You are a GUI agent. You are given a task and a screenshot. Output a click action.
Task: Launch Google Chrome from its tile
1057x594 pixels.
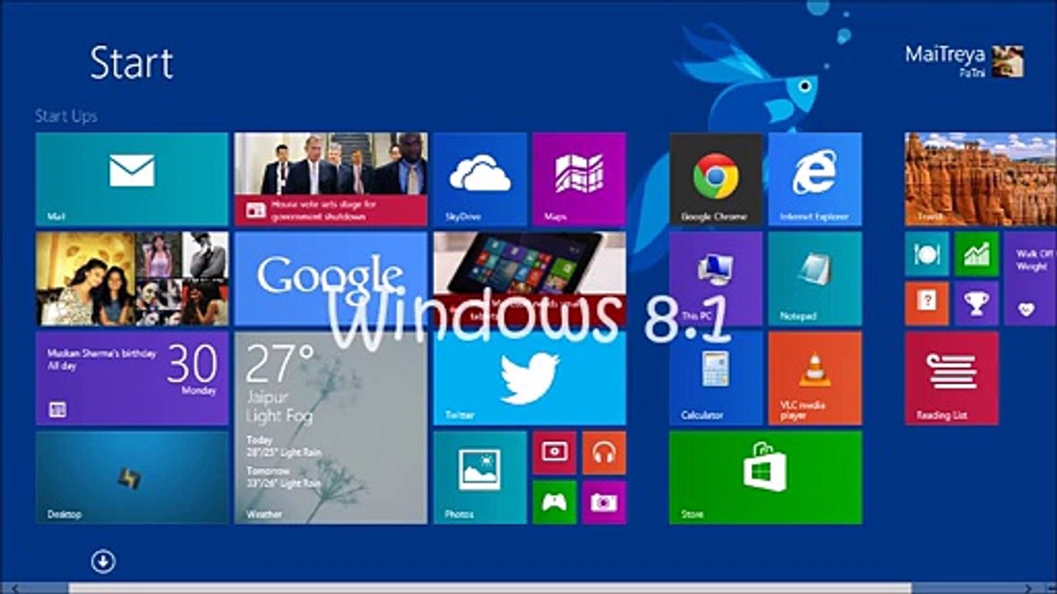click(x=716, y=179)
